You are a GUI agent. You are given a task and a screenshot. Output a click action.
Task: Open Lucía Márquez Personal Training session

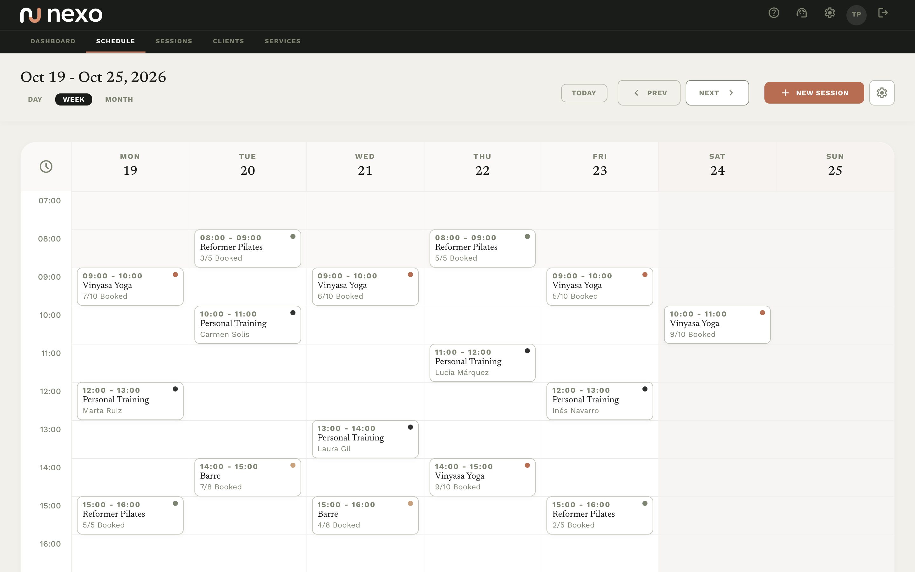483,363
